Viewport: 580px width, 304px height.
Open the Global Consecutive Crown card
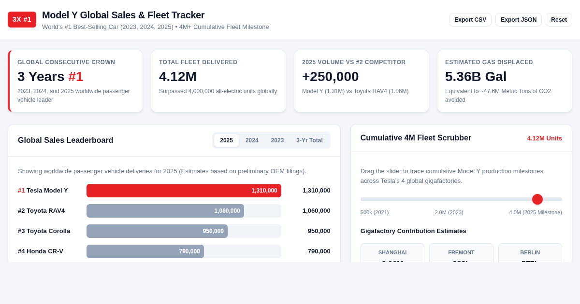click(x=75, y=81)
